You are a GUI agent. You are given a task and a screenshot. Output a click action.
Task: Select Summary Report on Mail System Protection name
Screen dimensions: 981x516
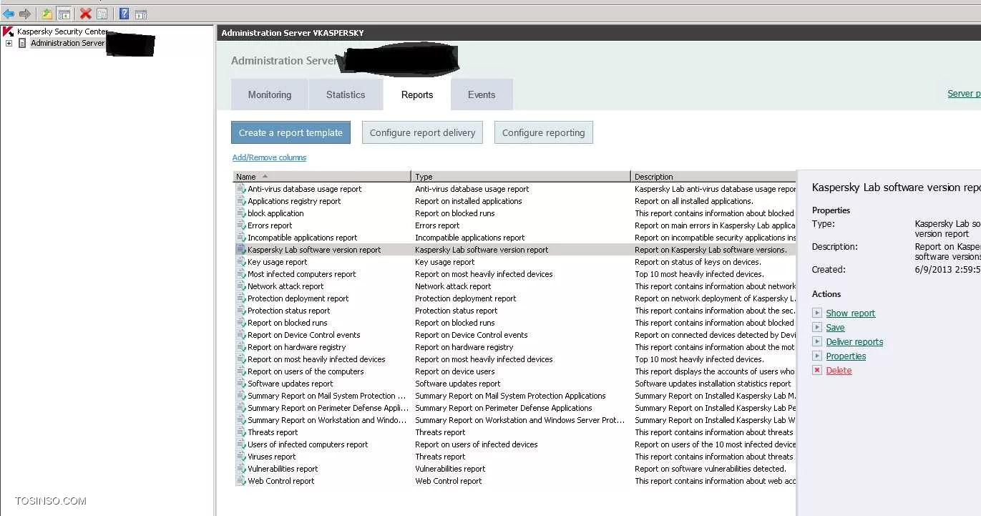click(327, 396)
